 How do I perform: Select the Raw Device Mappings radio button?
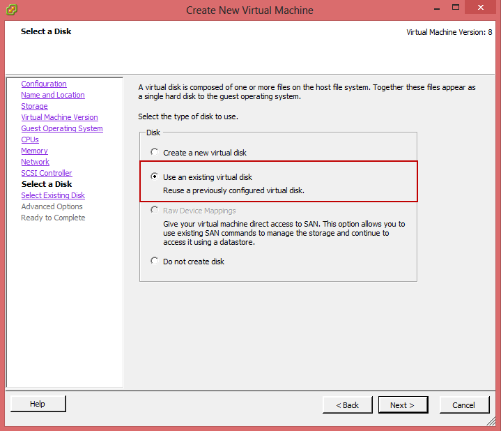(x=154, y=210)
